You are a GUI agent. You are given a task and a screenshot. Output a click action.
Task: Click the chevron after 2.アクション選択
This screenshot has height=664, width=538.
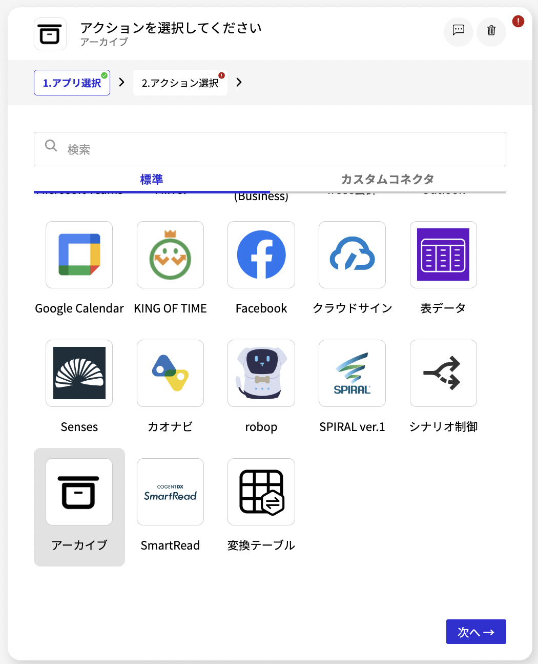coord(239,82)
